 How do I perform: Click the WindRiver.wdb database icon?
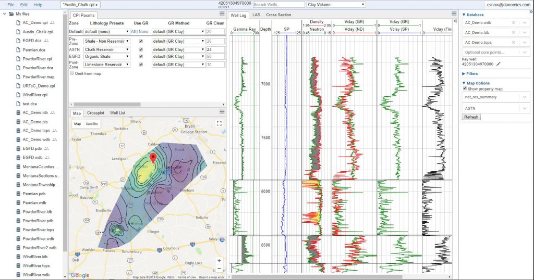click(x=18, y=275)
